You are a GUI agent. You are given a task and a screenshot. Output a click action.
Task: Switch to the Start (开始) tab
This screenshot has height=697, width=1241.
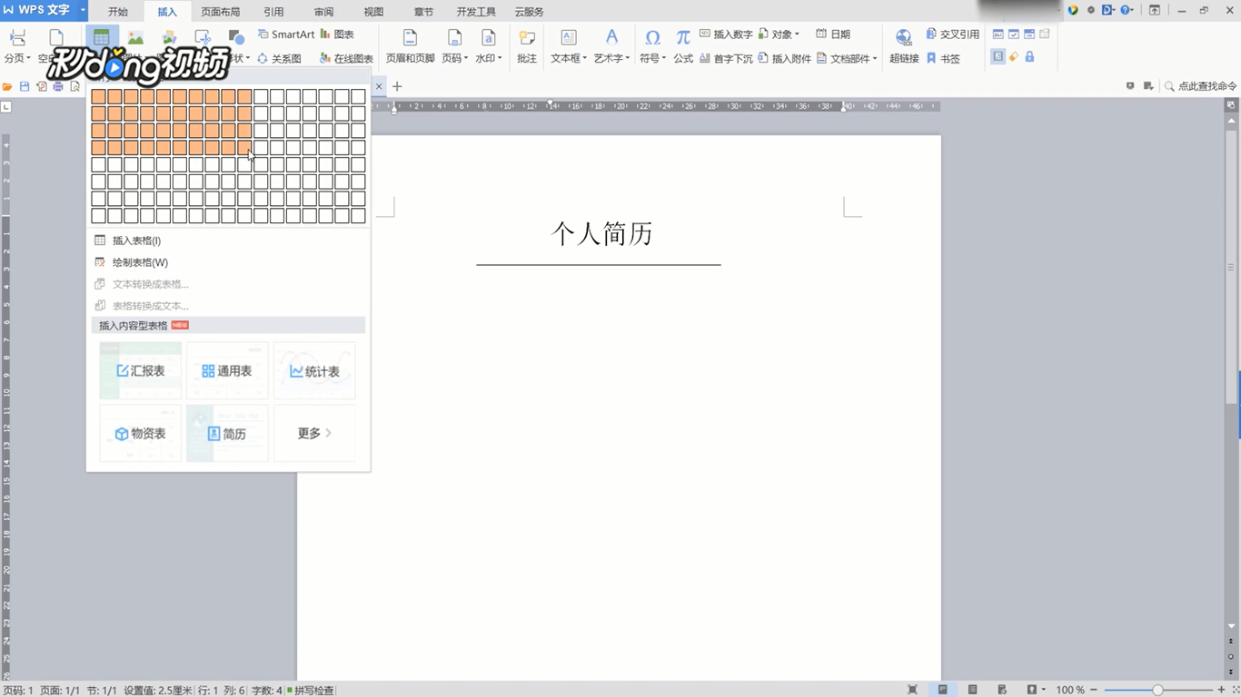[118, 12]
